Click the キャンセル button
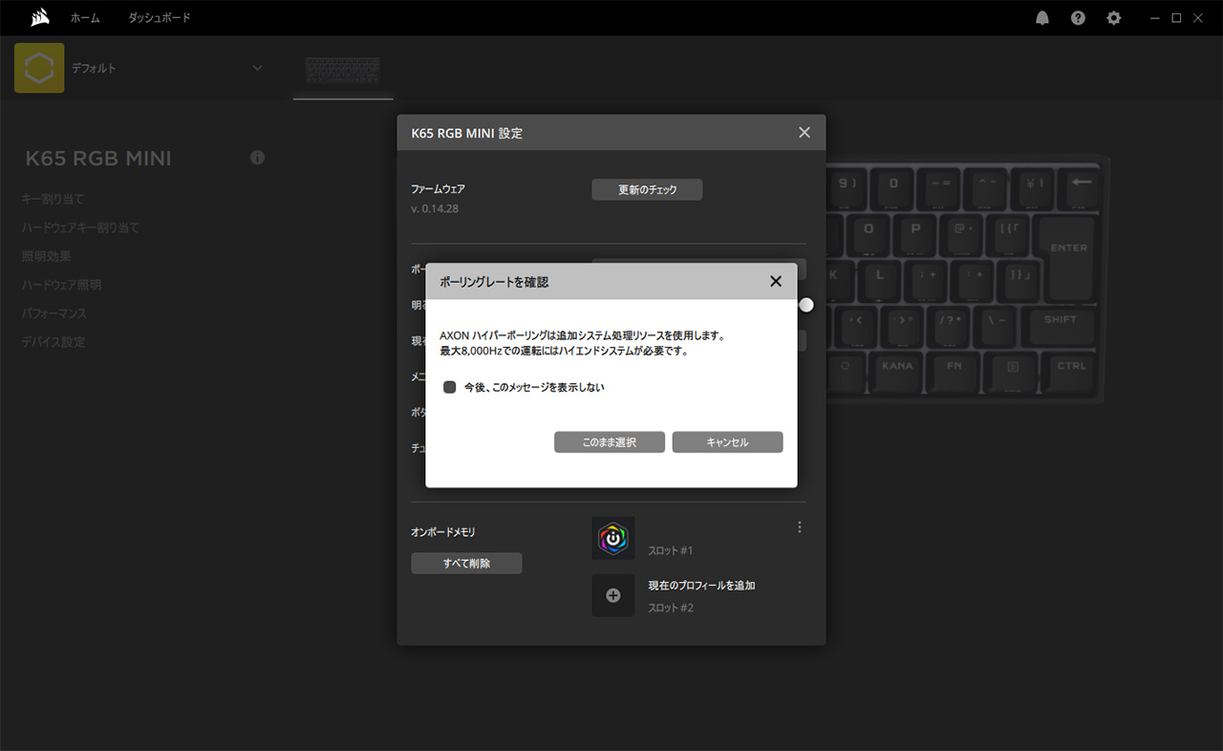 [x=728, y=442]
